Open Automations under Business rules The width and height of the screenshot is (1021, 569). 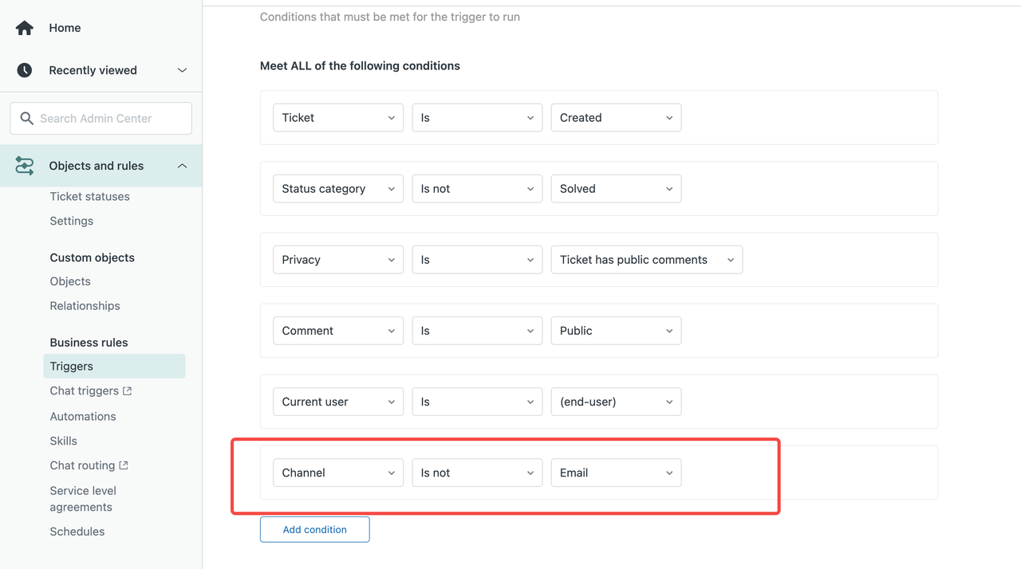point(83,416)
